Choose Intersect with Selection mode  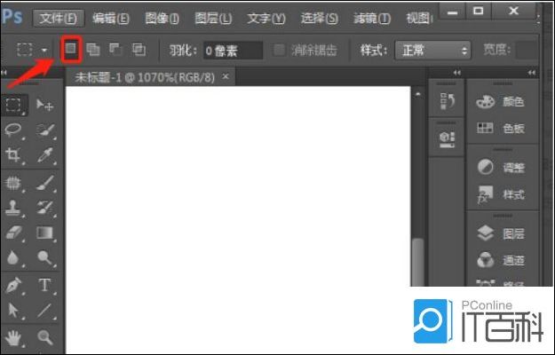tap(139, 50)
